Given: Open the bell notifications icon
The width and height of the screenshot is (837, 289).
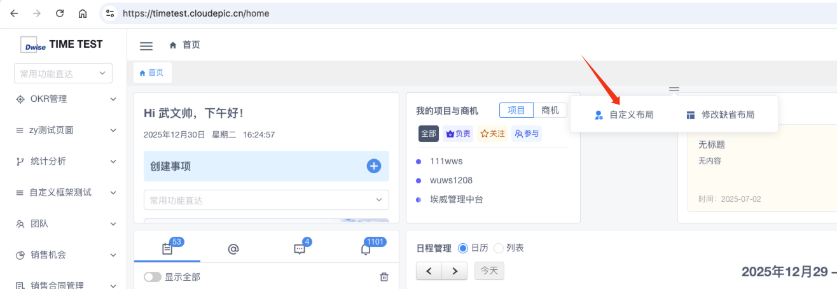Looking at the screenshot, I should click(x=366, y=250).
